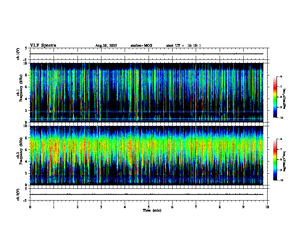Click the ch.1 spectrogram color scale bar
Screen dimensions: 301x232
point(275,97)
